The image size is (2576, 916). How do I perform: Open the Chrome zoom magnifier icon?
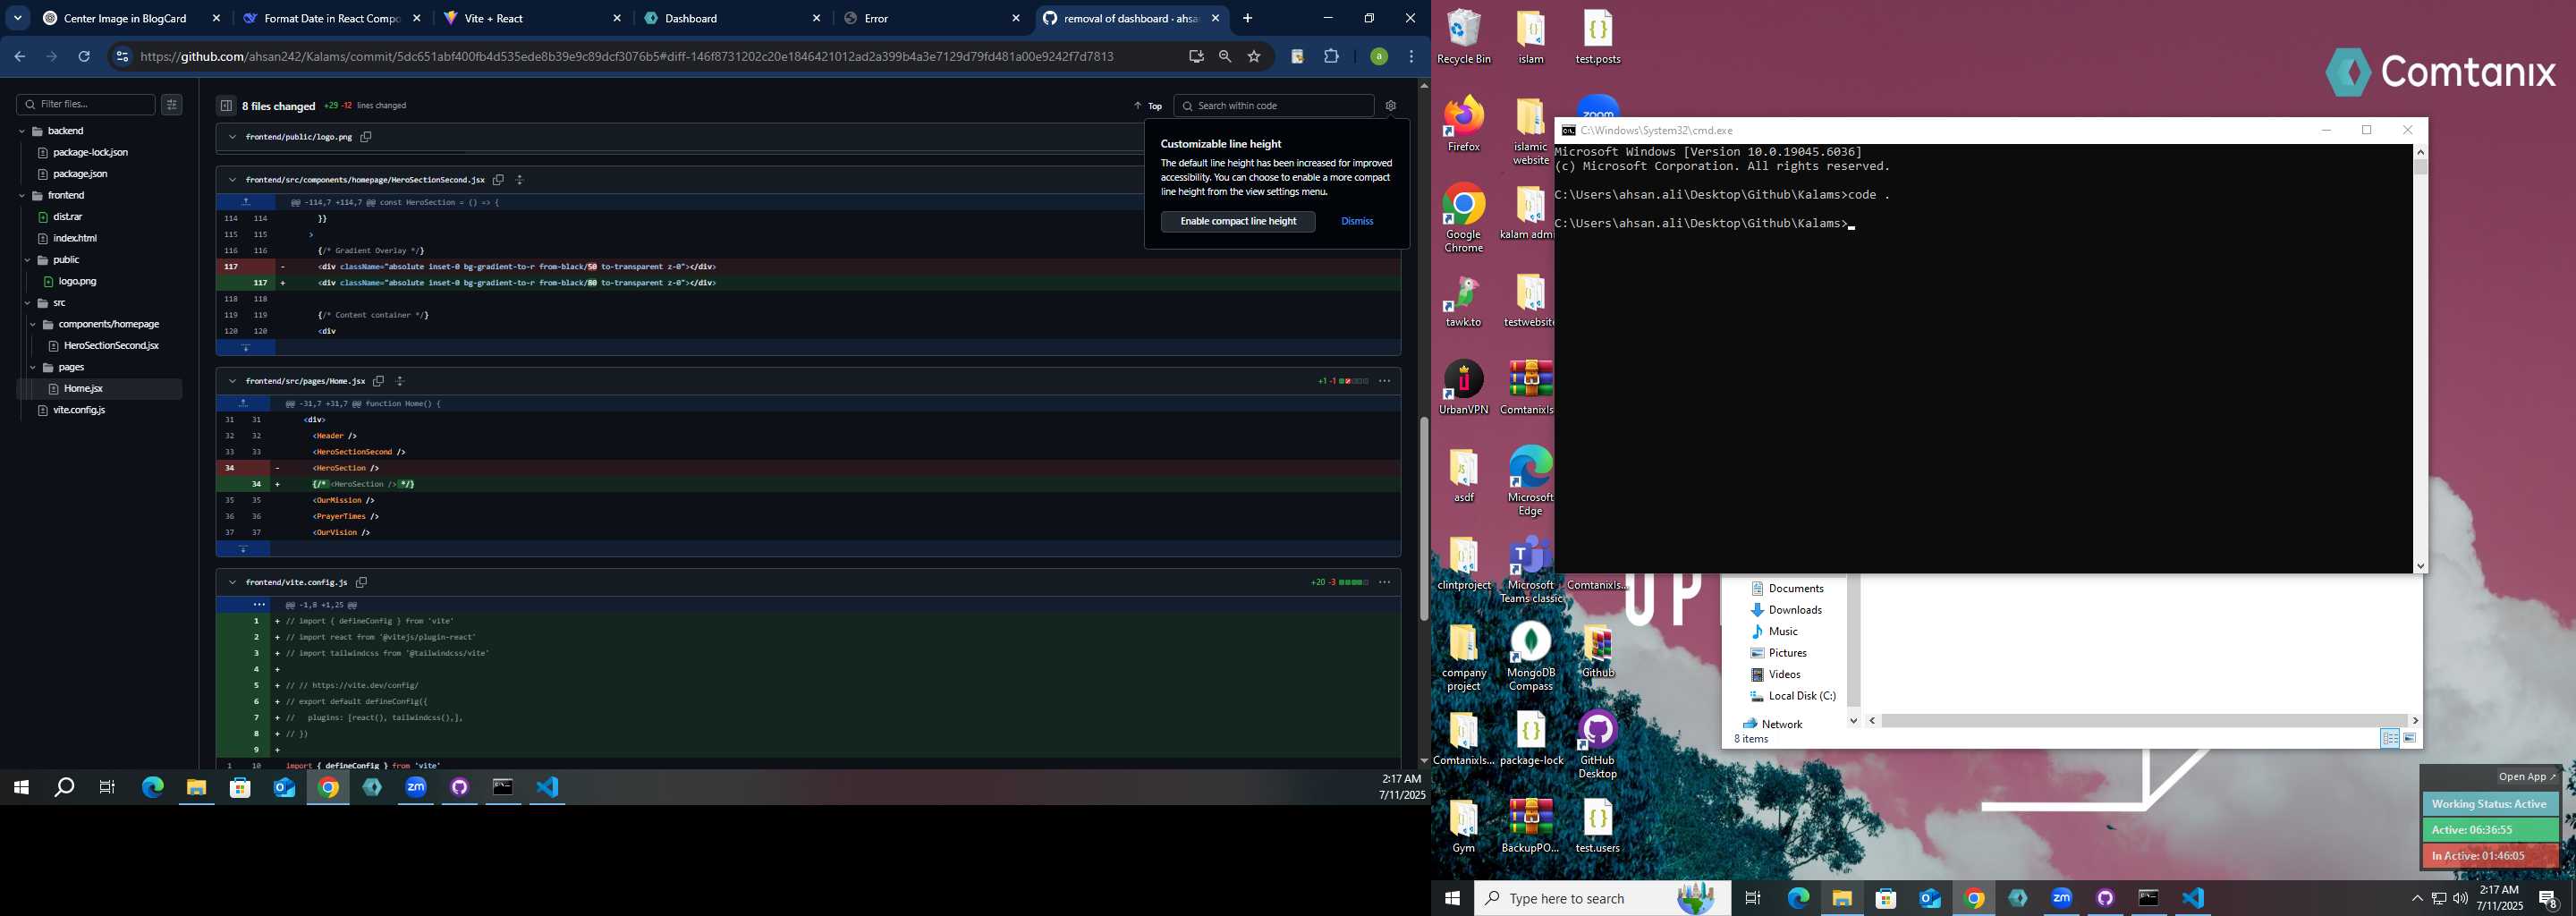click(x=1225, y=57)
